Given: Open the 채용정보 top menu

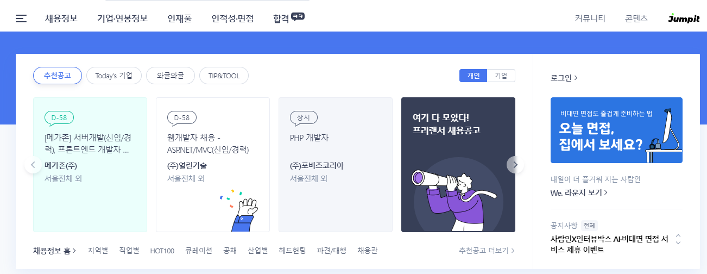Looking at the screenshot, I should [61, 18].
